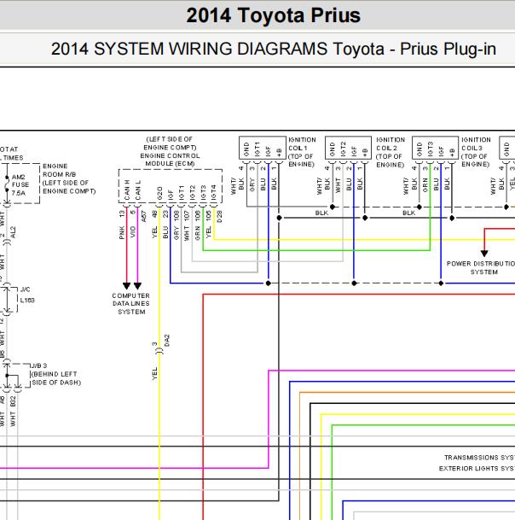Select the "AL2" connector label on white wire

pyautogui.click(x=13, y=232)
